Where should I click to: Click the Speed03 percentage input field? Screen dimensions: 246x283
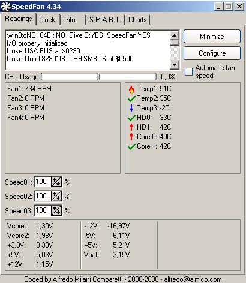tap(43, 210)
